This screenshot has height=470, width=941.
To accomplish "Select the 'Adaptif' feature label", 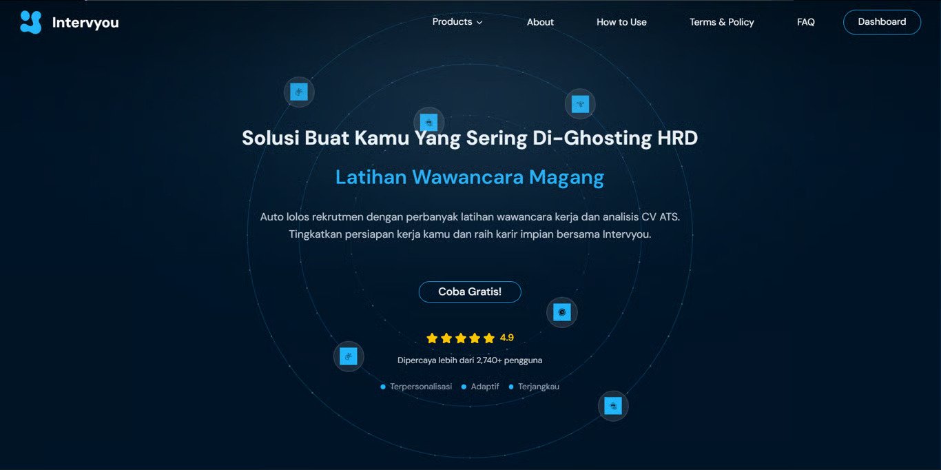I will 485,387.
